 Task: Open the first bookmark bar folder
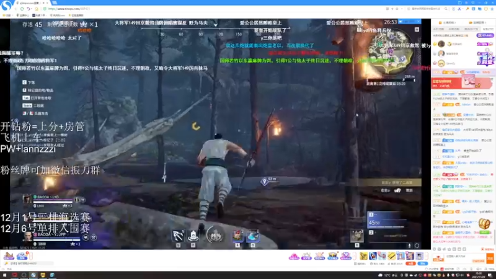[6, 15]
